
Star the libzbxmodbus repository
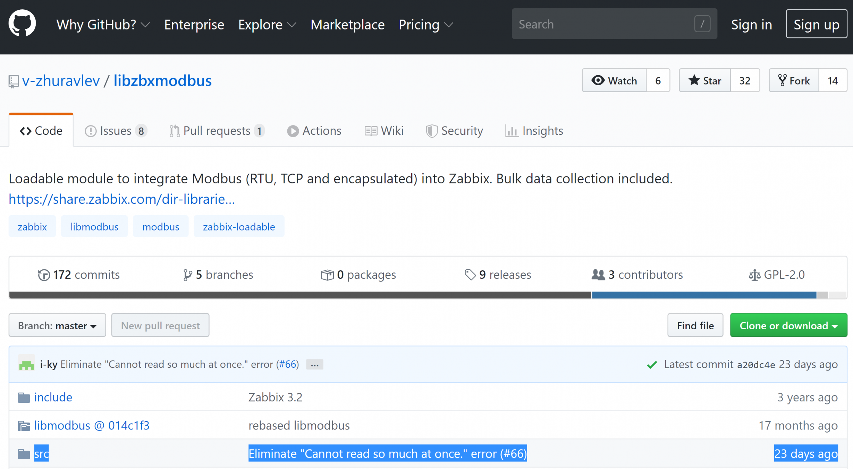pyautogui.click(x=705, y=80)
